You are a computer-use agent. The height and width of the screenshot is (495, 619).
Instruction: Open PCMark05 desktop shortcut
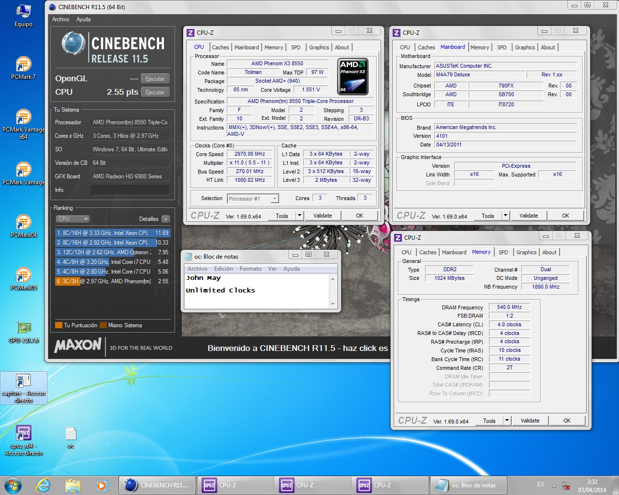[x=23, y=278]
